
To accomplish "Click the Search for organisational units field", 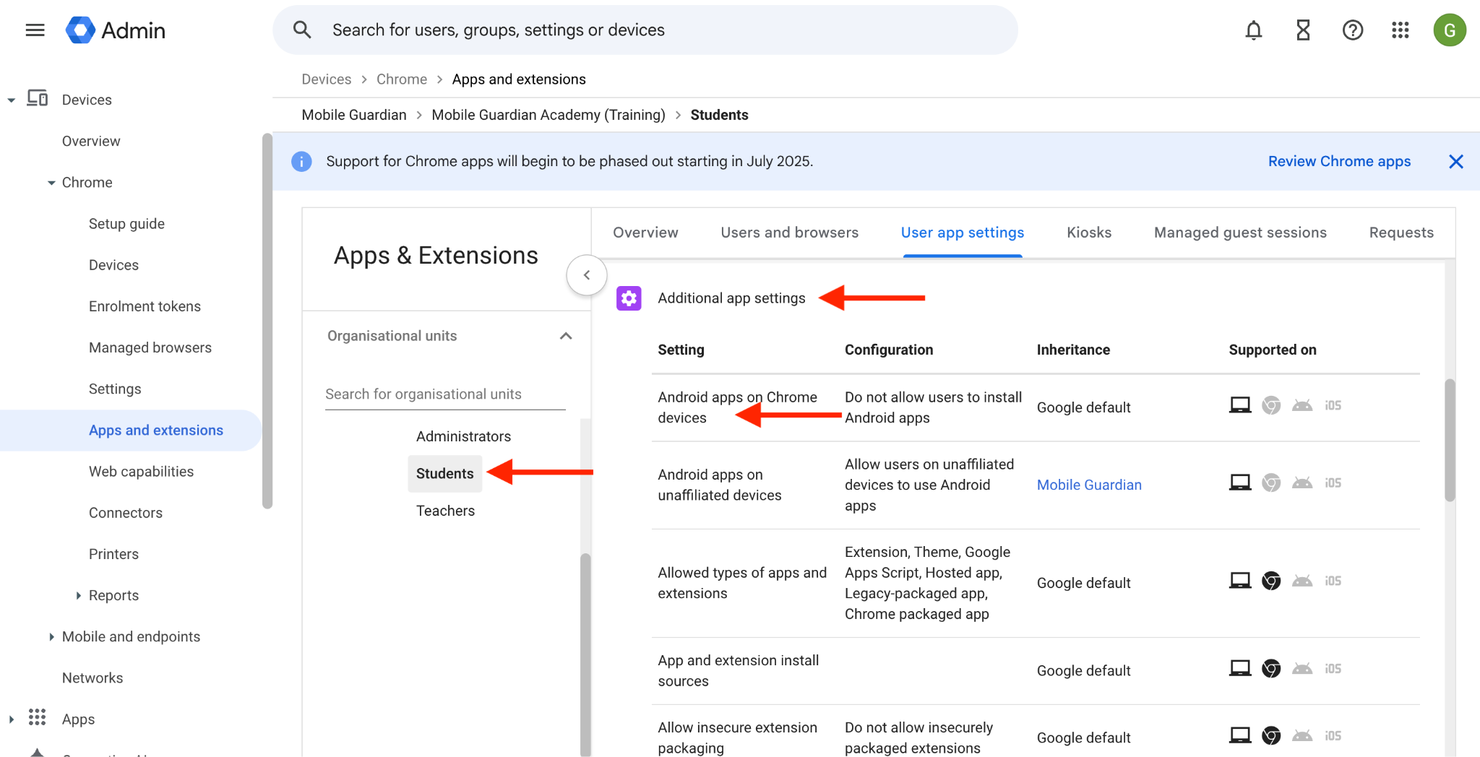I will pyautogui.click(x=444, y=394).
